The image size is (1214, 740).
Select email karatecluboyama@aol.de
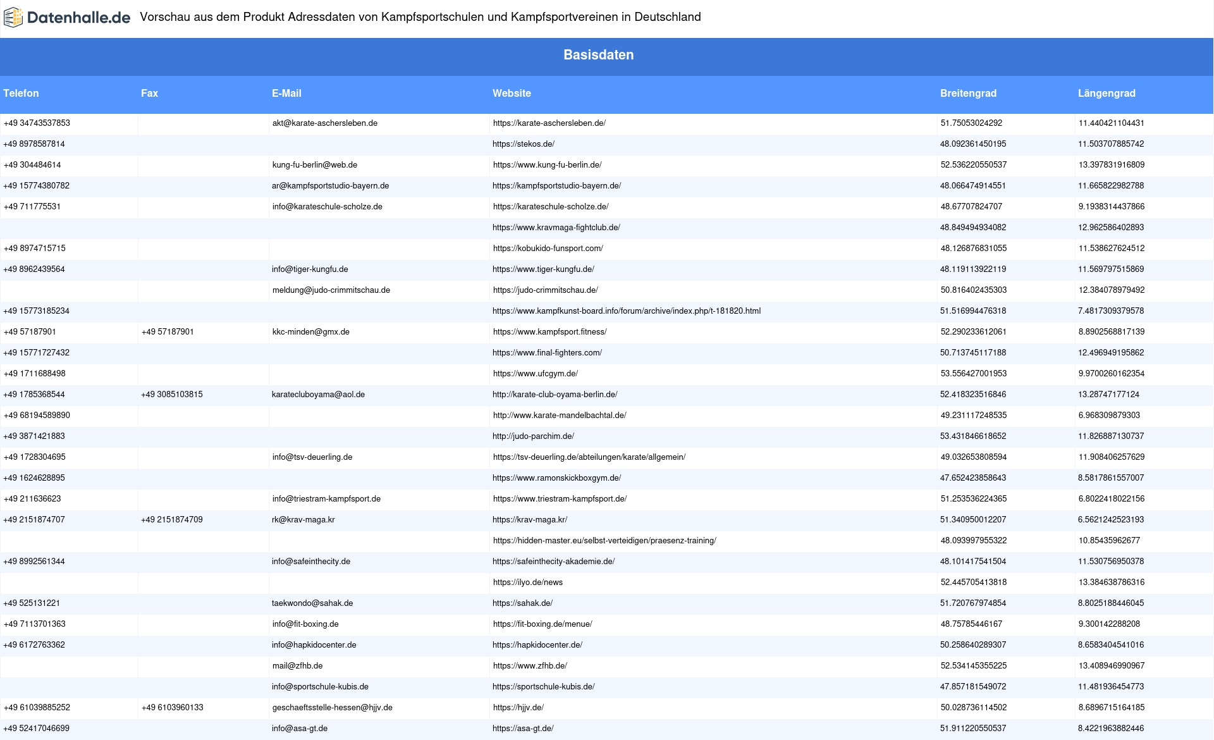[x=319, y=395]
